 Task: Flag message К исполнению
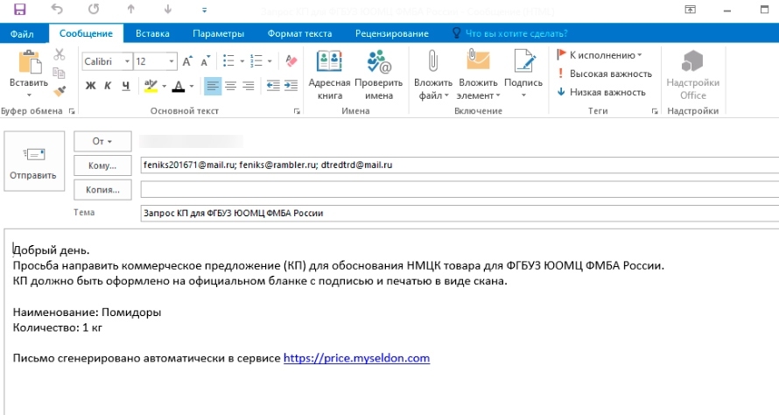600,55
